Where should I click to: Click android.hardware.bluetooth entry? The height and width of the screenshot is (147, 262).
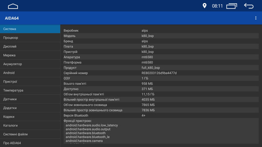coord(86,133)
